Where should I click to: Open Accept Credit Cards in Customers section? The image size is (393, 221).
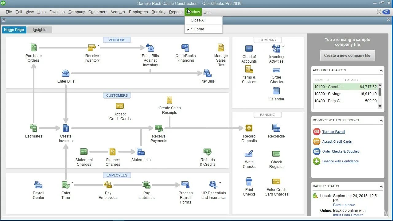(x=120, y=106)
